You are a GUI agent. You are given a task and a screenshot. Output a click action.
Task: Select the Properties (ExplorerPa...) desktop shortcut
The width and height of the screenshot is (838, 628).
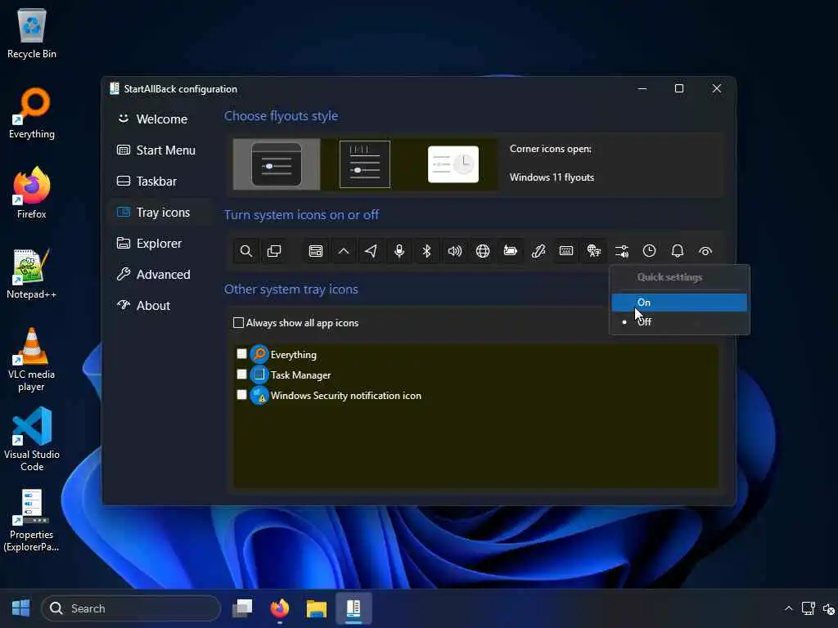32,520
